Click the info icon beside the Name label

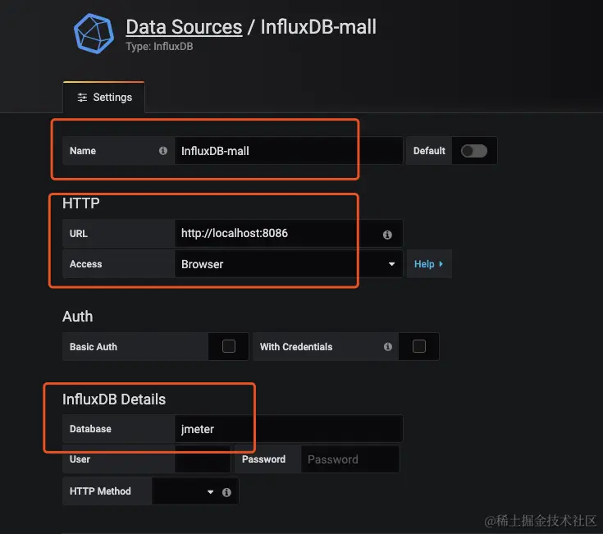[x=163, y=151]
